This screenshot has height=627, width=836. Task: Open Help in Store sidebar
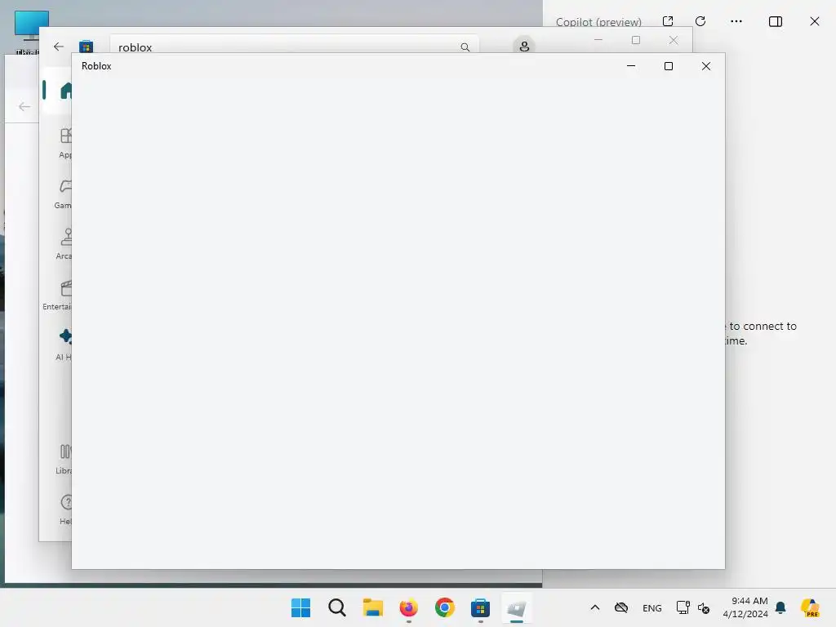pyautogui.click(x=65, y=509)
